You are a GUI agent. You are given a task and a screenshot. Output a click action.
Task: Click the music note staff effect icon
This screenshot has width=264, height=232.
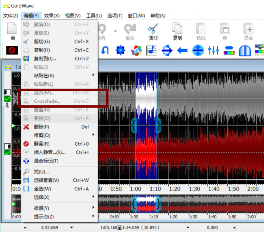click(151, 50)
